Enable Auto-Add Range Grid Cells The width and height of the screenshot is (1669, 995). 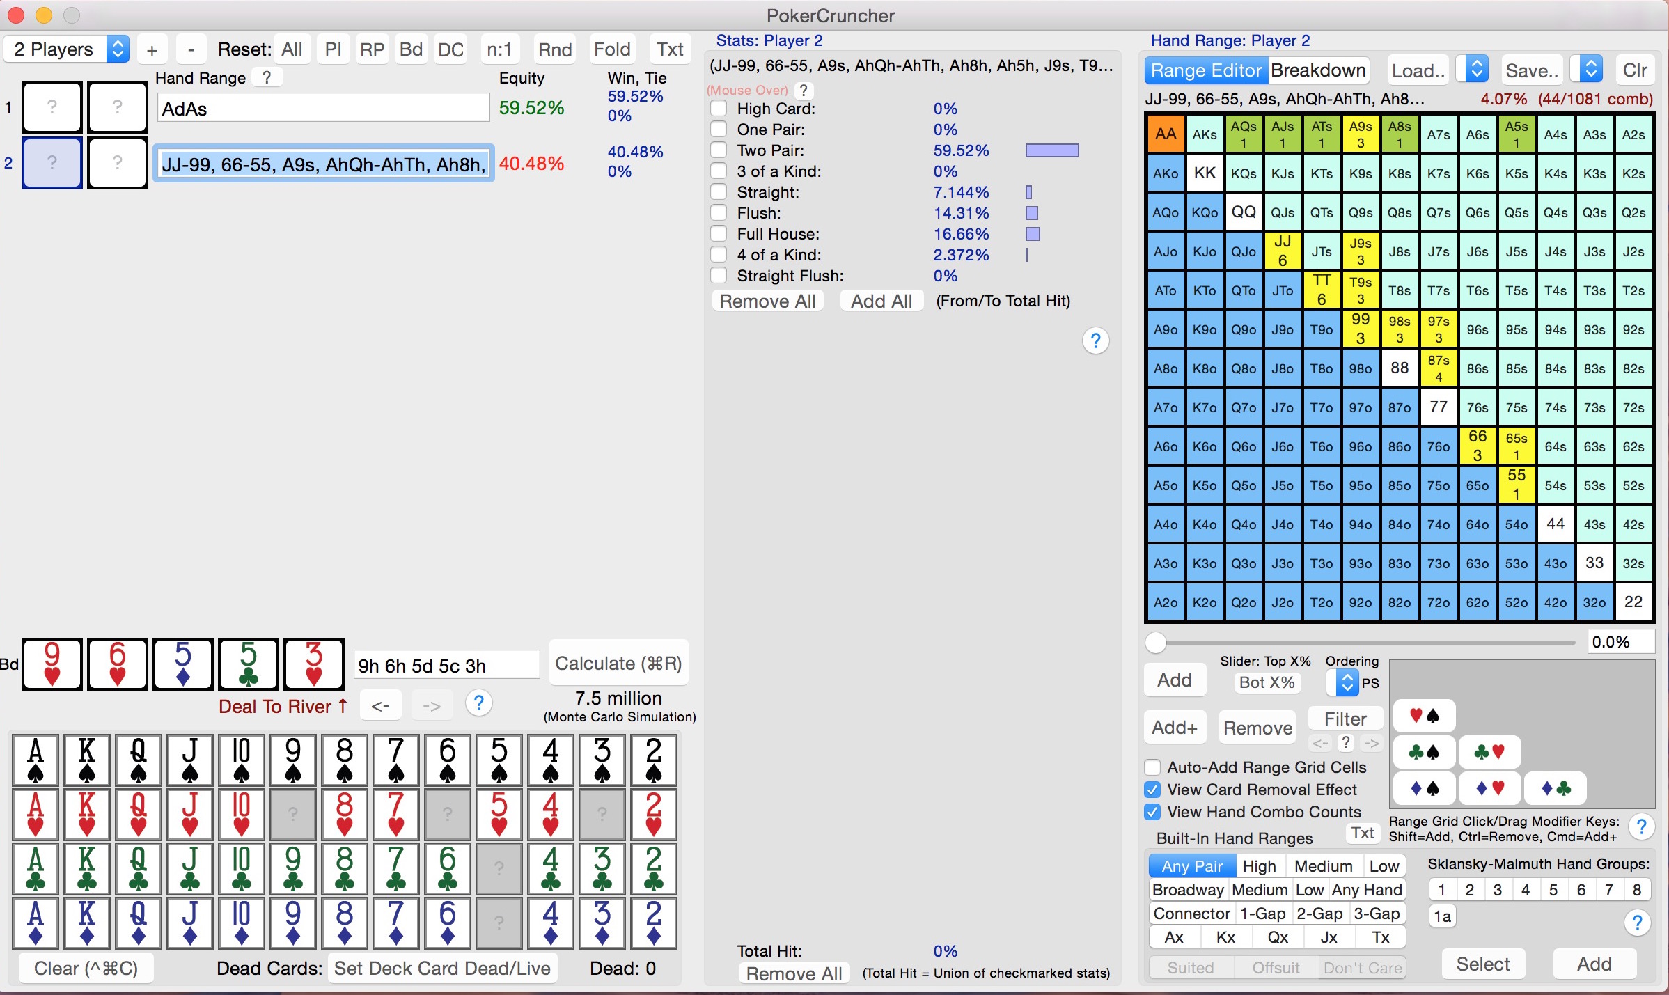click(x=1152, y=767)
